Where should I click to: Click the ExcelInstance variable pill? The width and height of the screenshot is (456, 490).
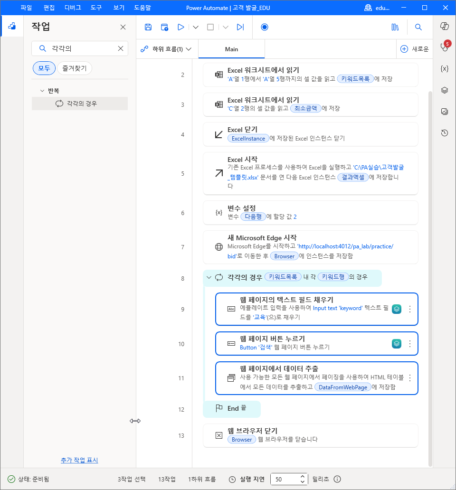[x=248, y=139]
